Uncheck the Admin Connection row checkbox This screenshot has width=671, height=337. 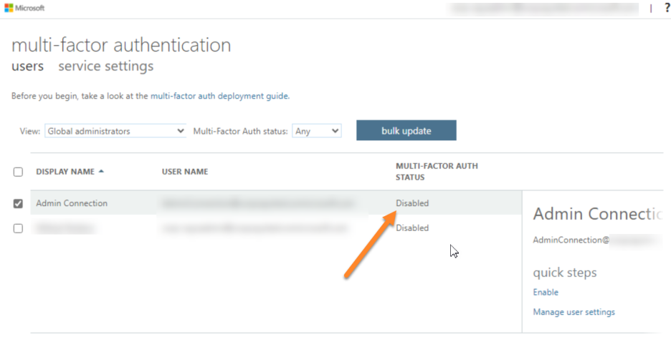[x=18, y=203]
